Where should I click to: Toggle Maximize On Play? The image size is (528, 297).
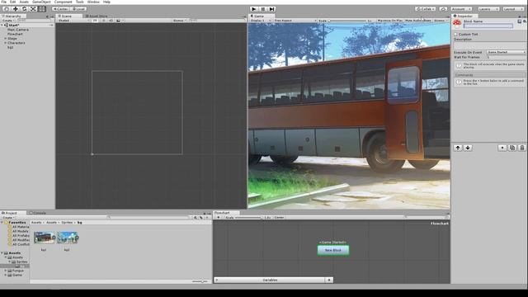(x=389, y=21)
